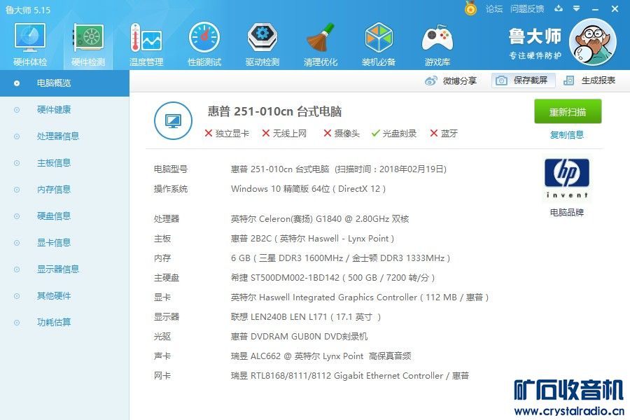Launch 性能测试 performance test icon
This screenshot has width=630, height=420.
[x=204, y=44]
